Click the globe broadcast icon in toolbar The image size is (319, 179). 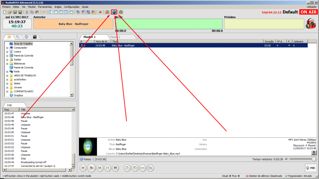tap(114, 12)
